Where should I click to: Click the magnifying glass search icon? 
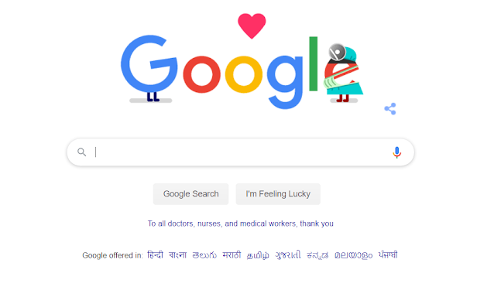tap(82, 152)
